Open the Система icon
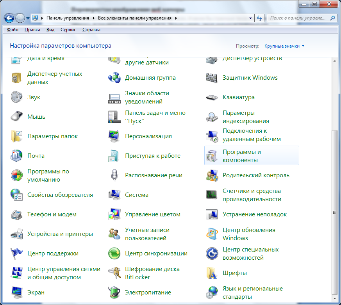 pos(114,195)
